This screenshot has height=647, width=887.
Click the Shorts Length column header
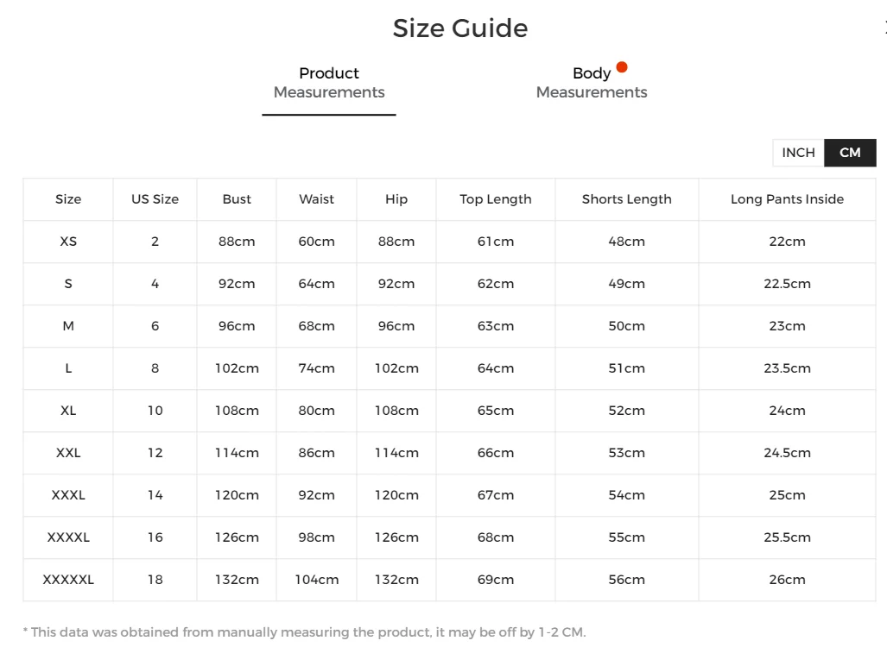tap(626, 199)
